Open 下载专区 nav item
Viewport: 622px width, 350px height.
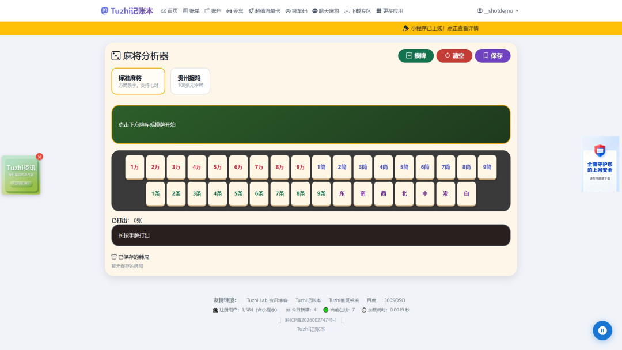click(x=358, y=11)
